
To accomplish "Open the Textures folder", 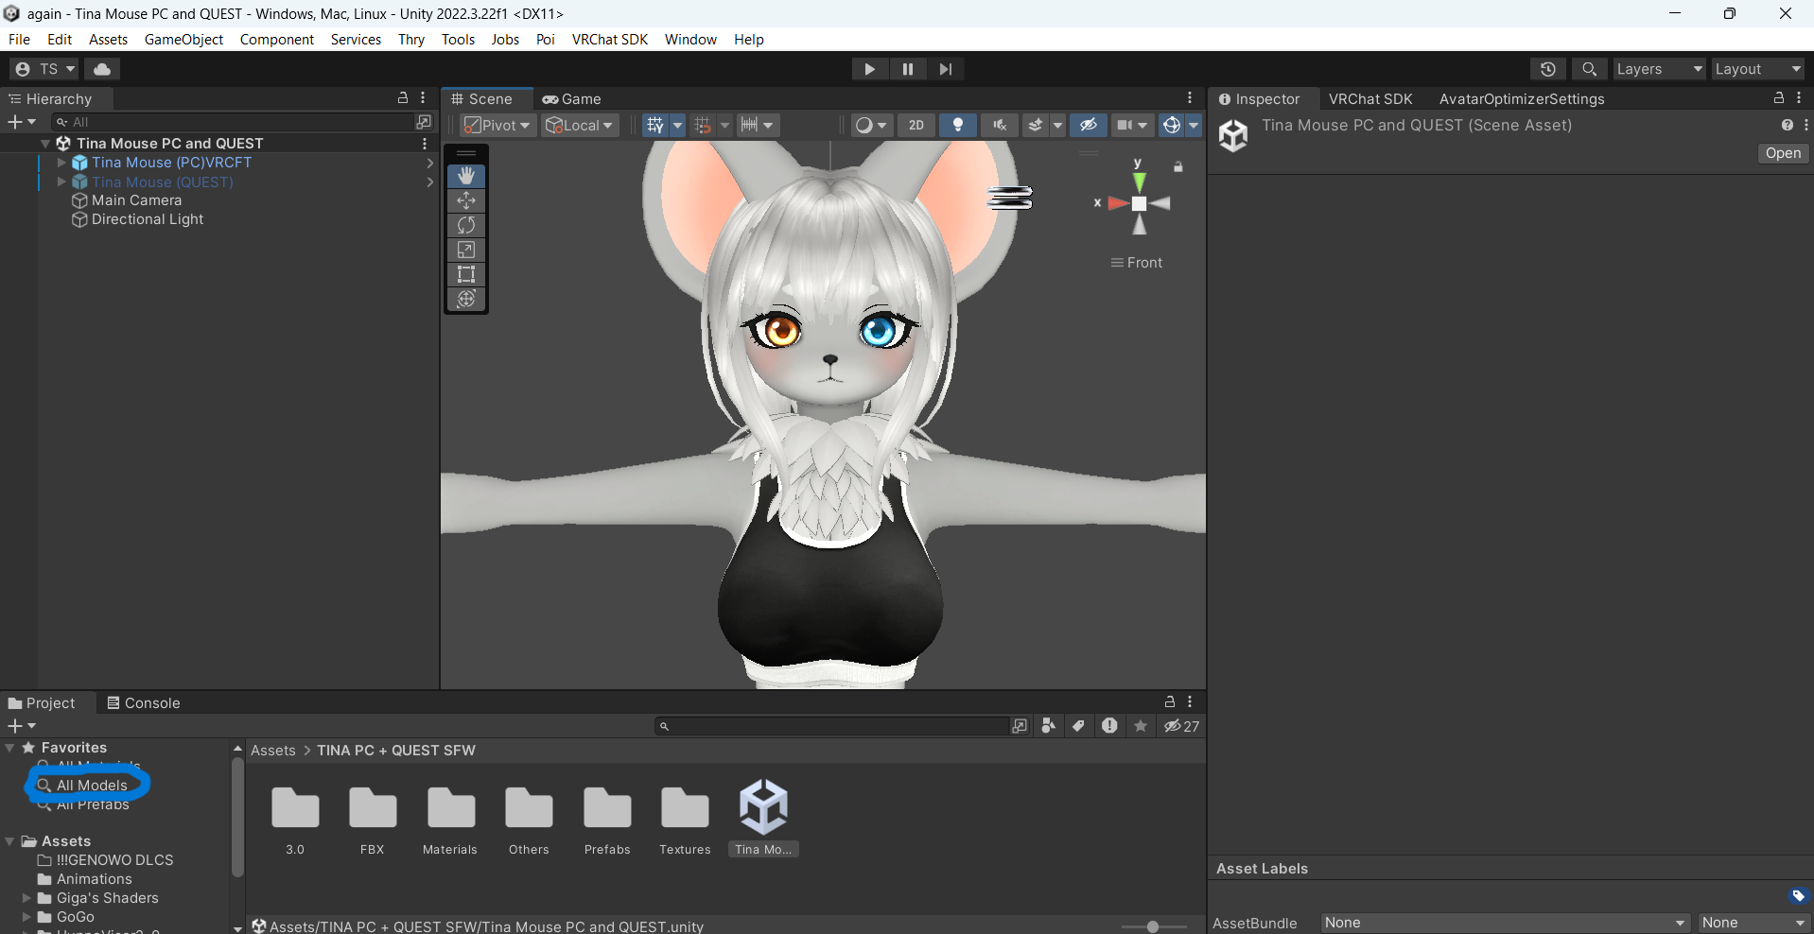I will pos(685,820).
